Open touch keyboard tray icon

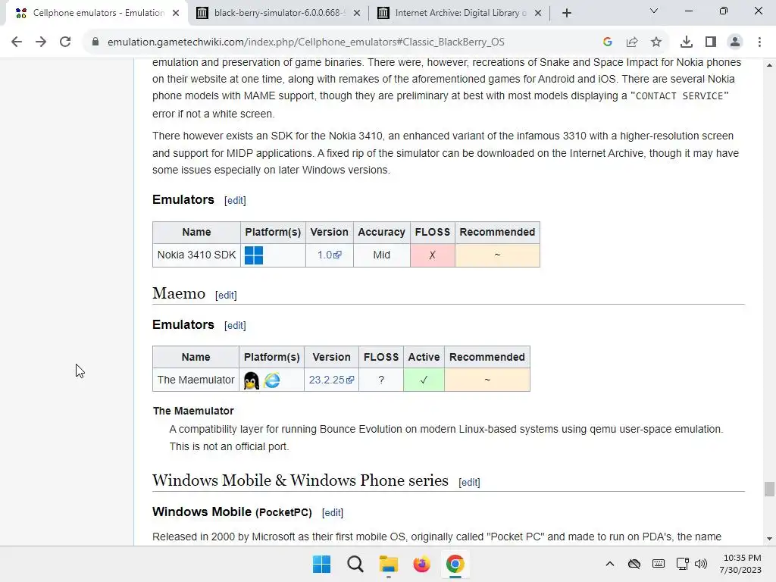click(659, 564)
